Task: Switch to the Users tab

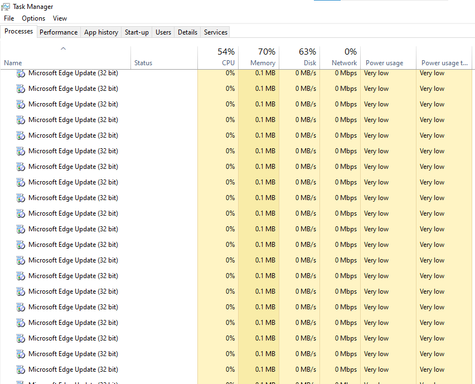Action: click(163, 32)
